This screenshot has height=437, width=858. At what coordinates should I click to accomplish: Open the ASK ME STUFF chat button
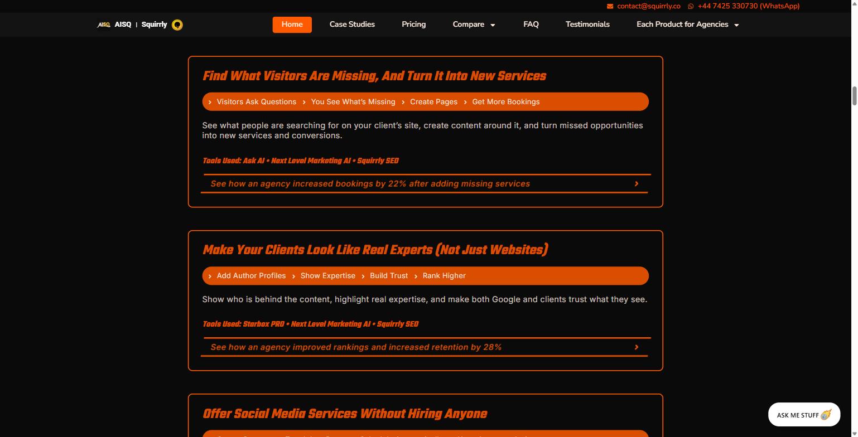coord(804,415)
